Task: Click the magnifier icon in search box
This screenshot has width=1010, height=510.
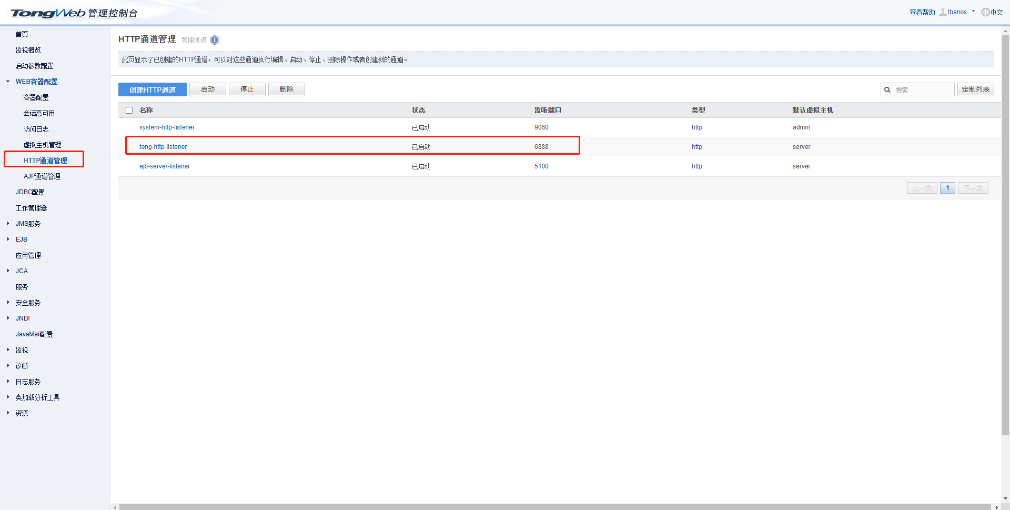Action: click(887, 90)
